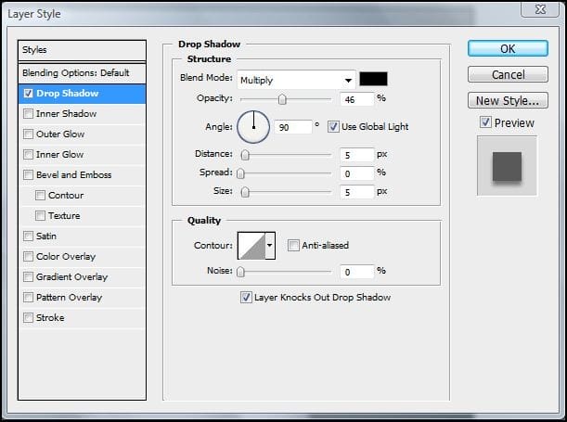Enable the Bevel and Emboss checkbox

click(x=28, y=175)
